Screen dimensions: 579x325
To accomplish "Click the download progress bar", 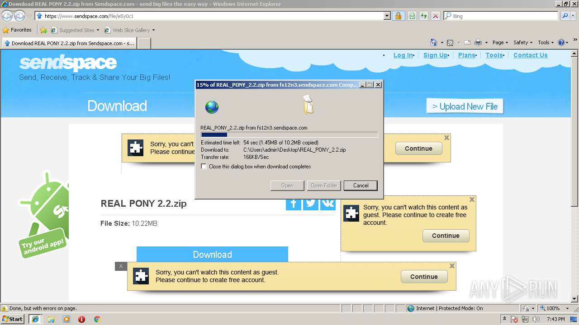I will [289, 135].
